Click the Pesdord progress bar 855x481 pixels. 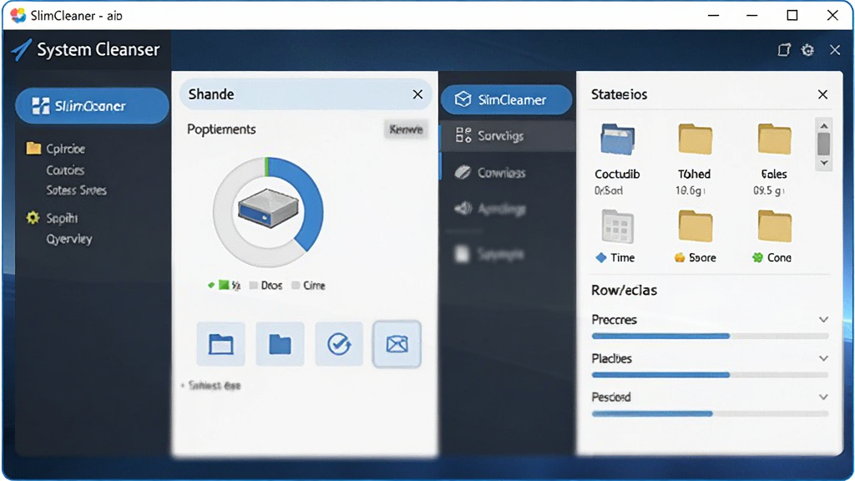click(710, 413)
